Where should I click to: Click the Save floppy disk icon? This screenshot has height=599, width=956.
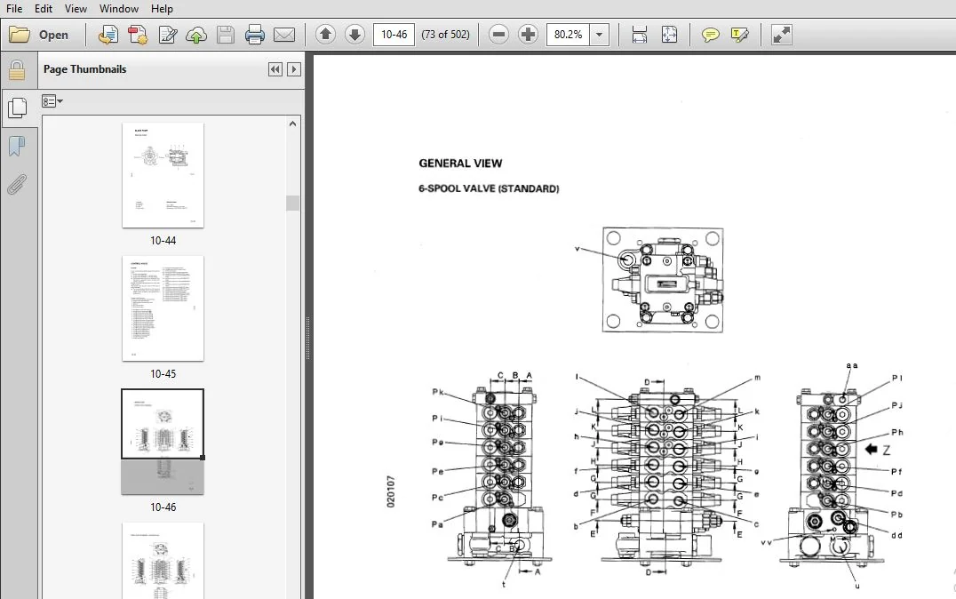click(226, 35)
